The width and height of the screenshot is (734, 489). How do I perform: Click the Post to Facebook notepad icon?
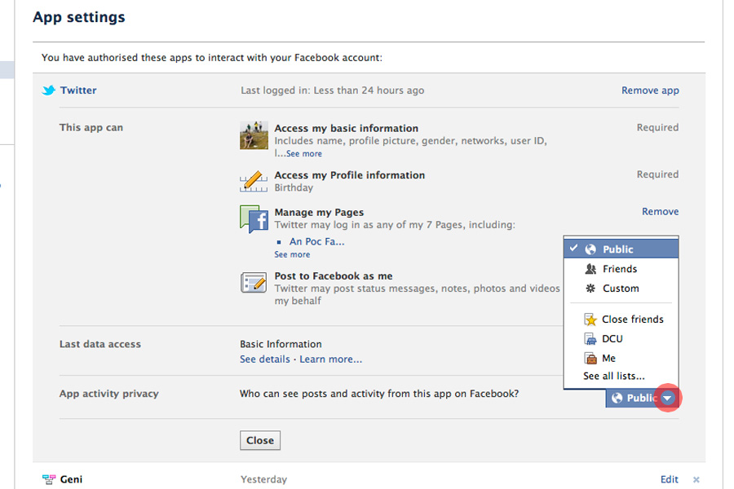(x=254, y=283)
